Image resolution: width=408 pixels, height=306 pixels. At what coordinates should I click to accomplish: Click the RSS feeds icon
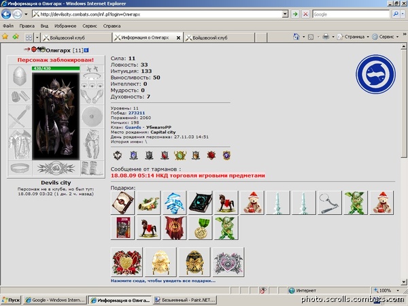311,37
